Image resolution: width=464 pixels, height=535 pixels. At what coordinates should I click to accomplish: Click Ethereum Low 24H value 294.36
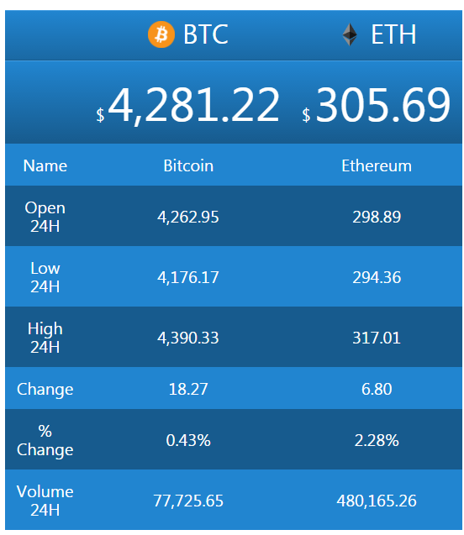[x=377, y=277]
